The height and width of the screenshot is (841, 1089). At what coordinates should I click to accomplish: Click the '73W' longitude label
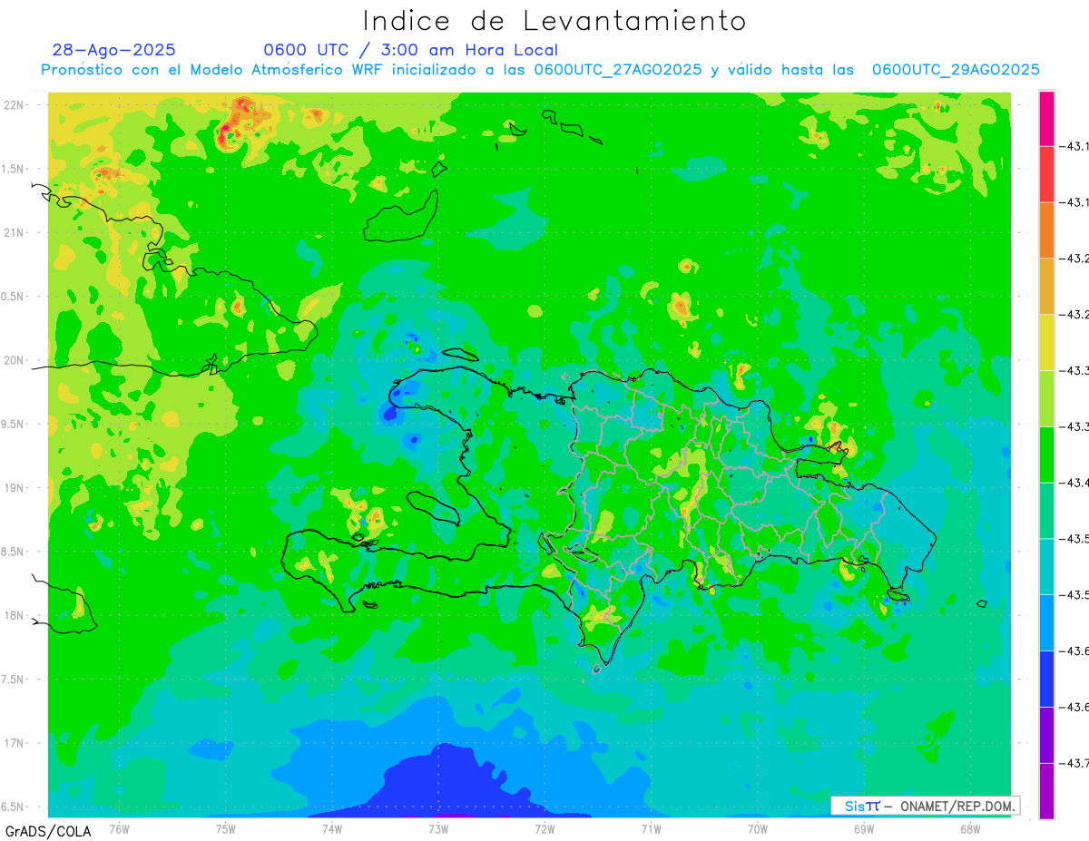[438, 828]
